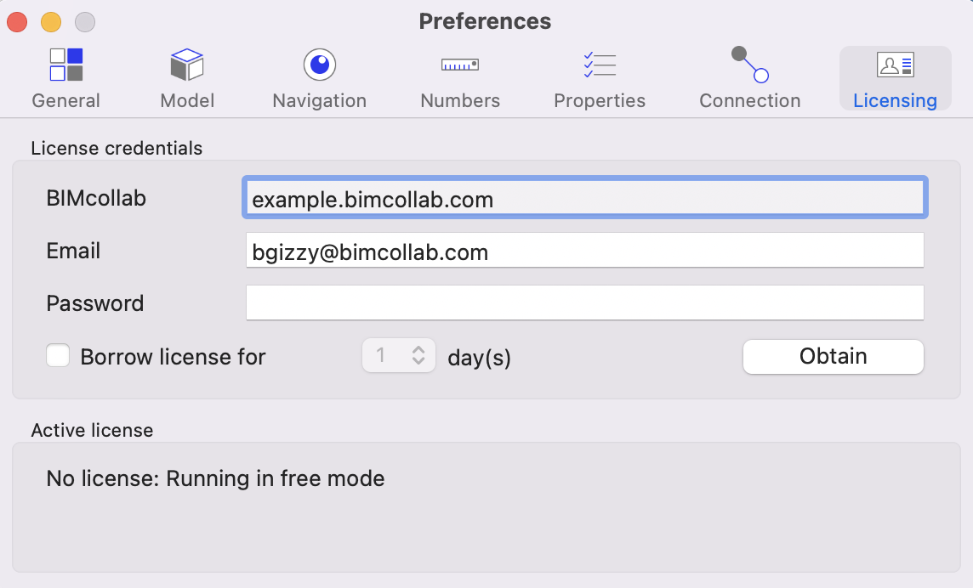
Task: Increase borrow days with stepper up arrow
Action: pos(418,350)
